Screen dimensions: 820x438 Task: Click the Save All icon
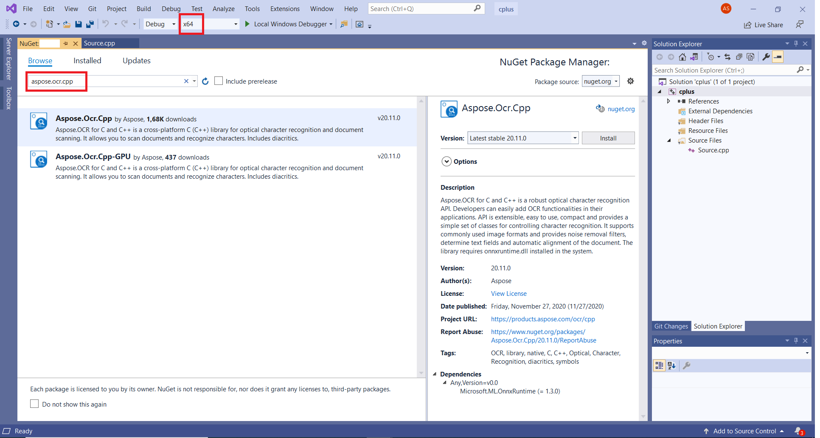(90, 24)
